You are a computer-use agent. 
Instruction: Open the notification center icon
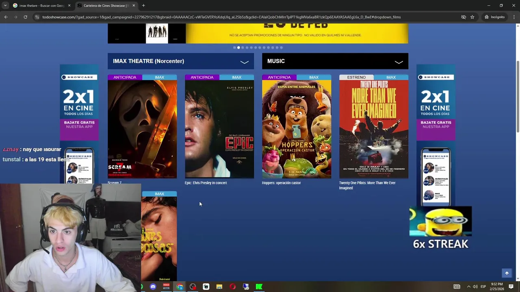[511, 287]
